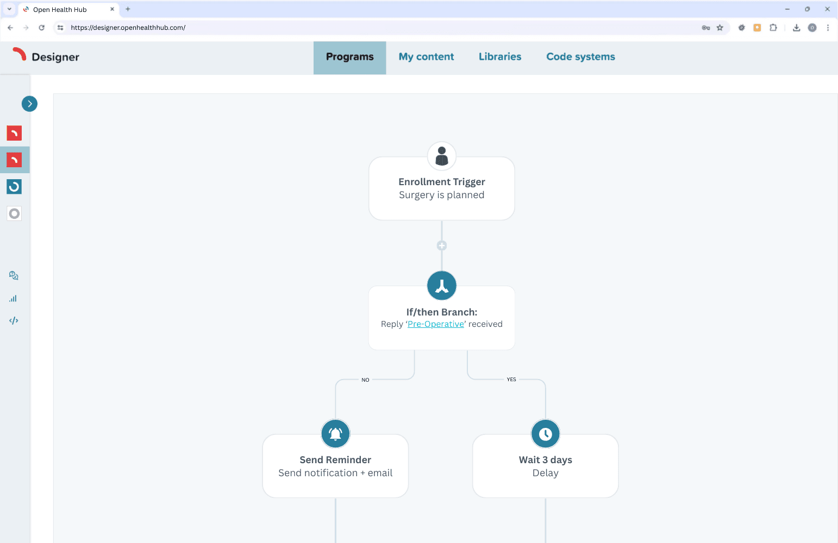The height and width of the screenshot is (543, 838).
Task: Select the bell icon on Send Reminder node
Action: pyautogui.click(x=335, y=433)
